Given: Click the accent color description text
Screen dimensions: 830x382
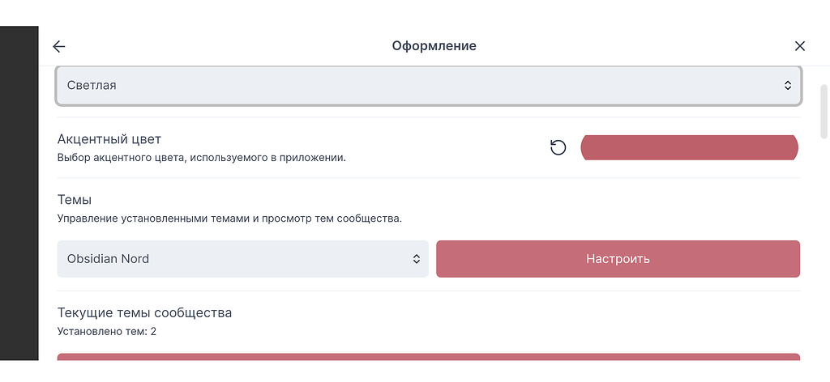Looking at the screenshot, I should coord(201,158).
